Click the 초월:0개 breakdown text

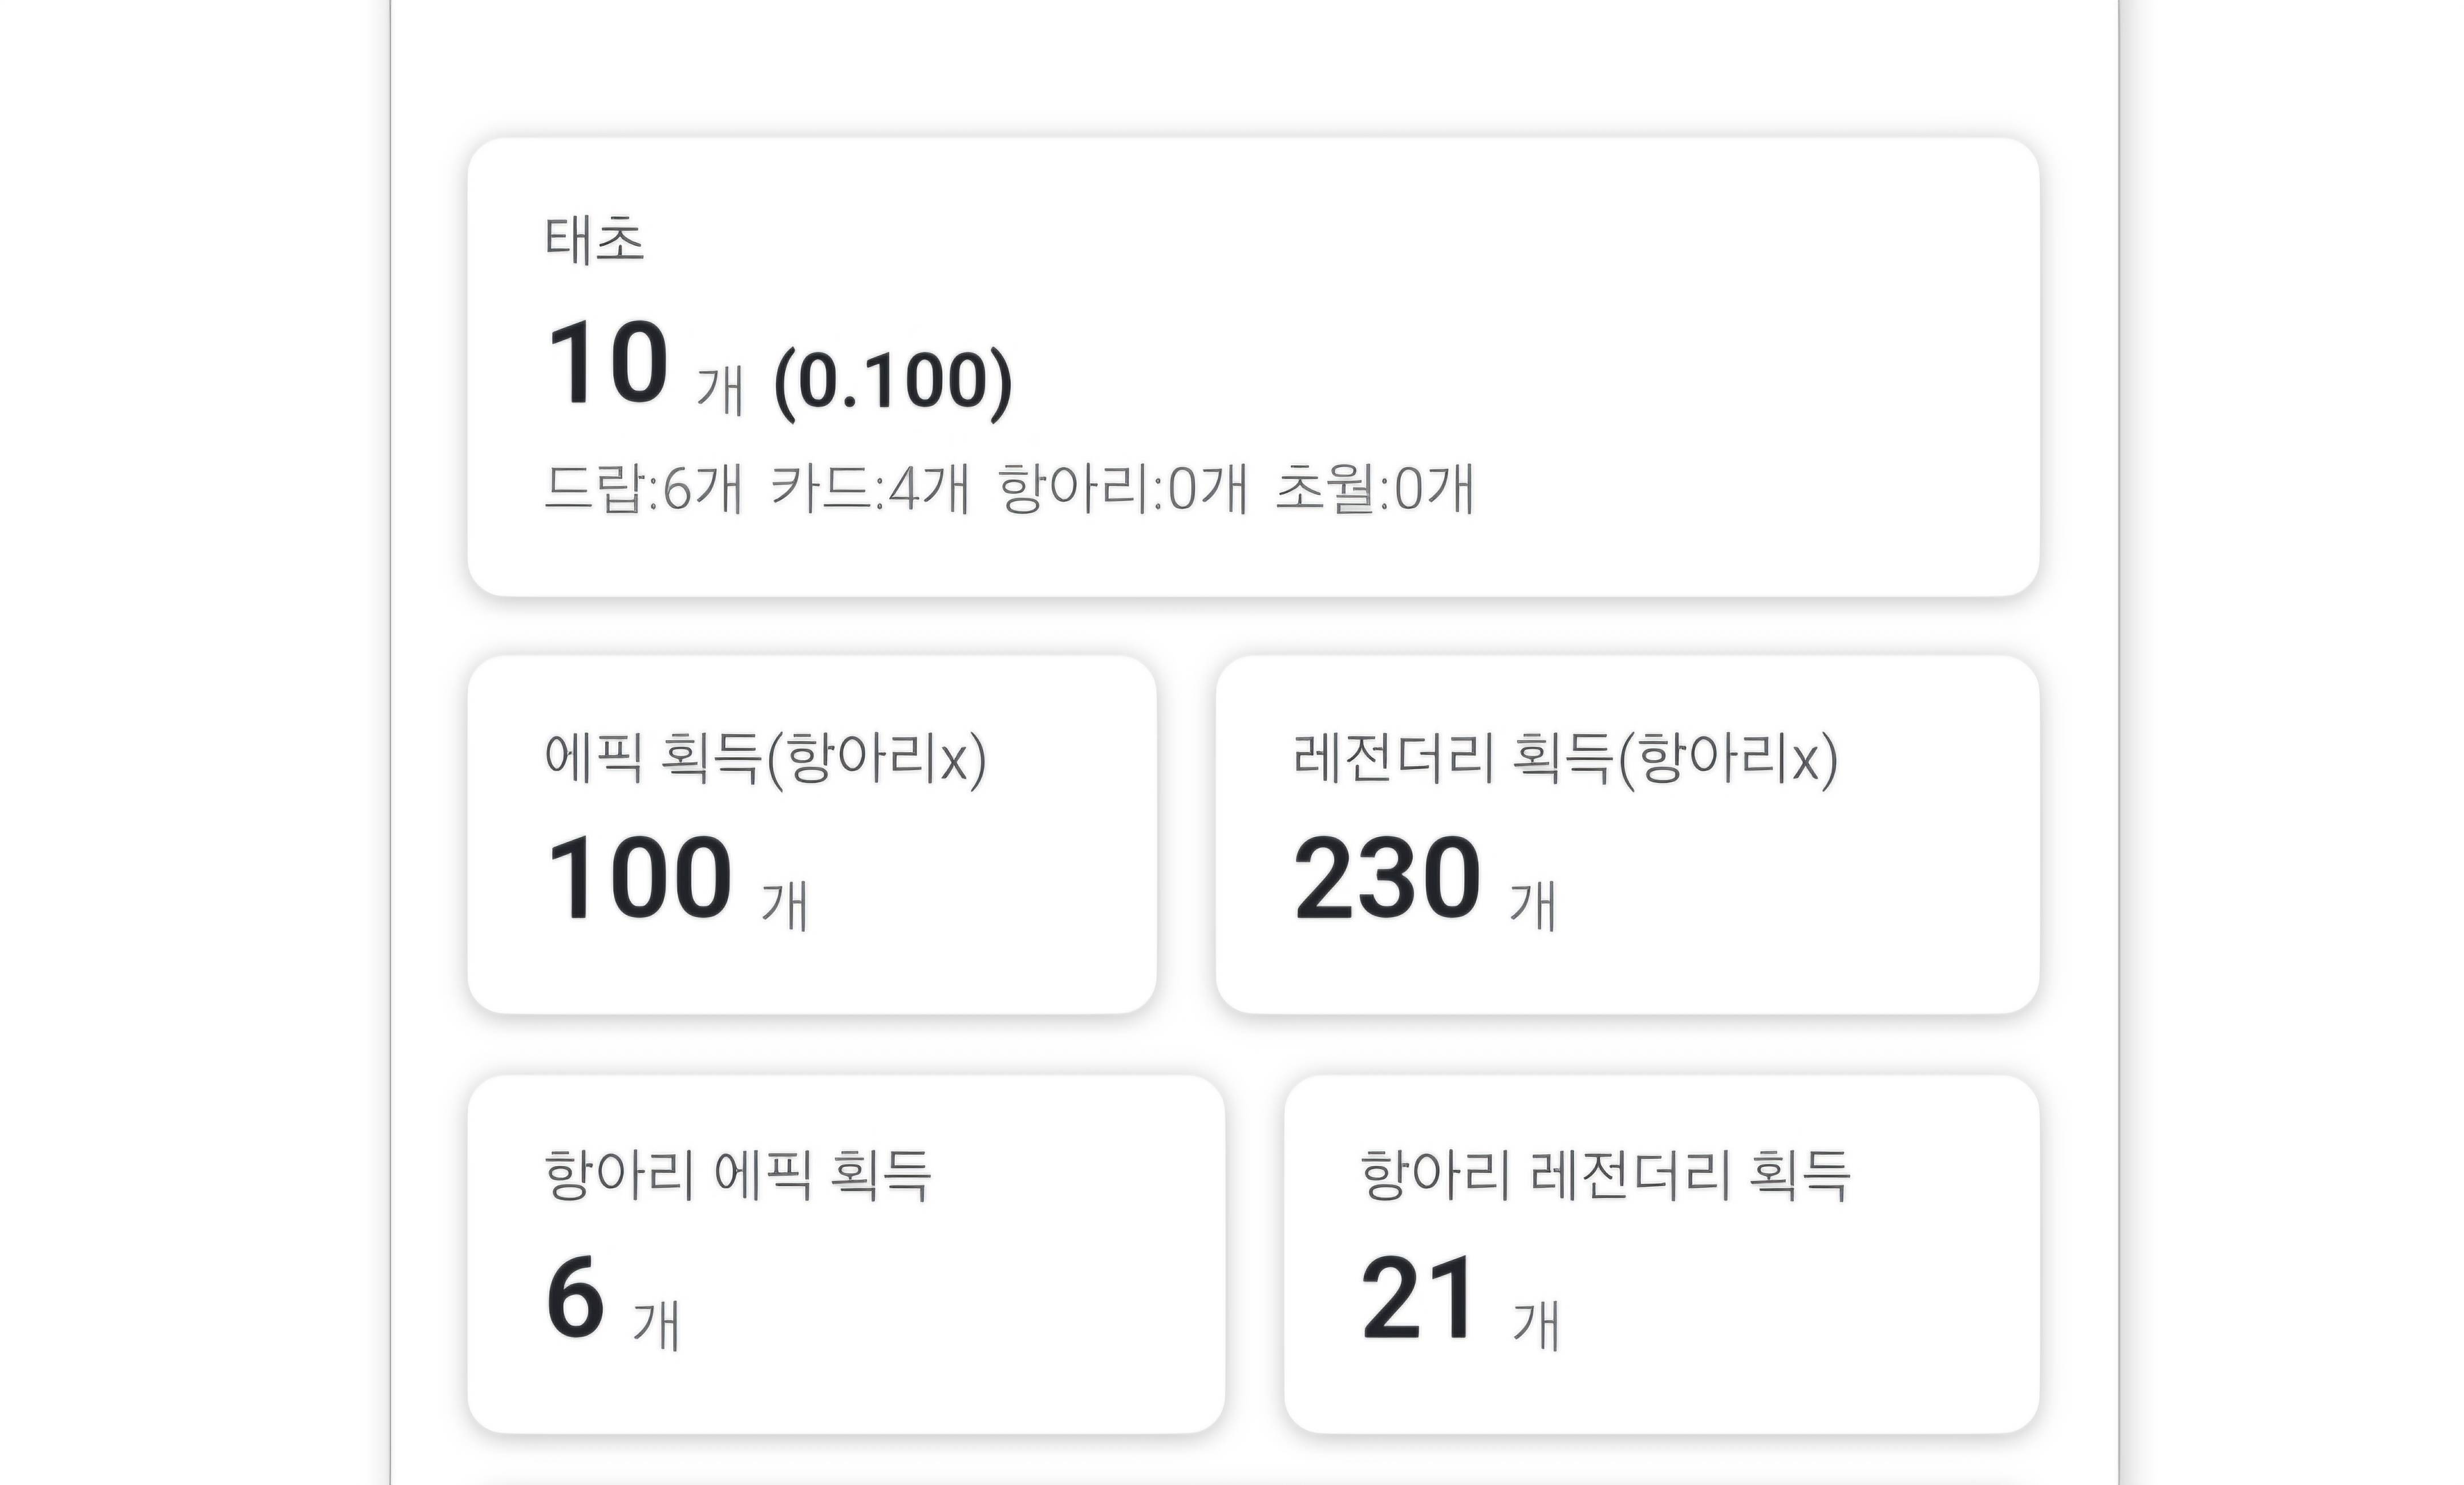(1375, 488)
